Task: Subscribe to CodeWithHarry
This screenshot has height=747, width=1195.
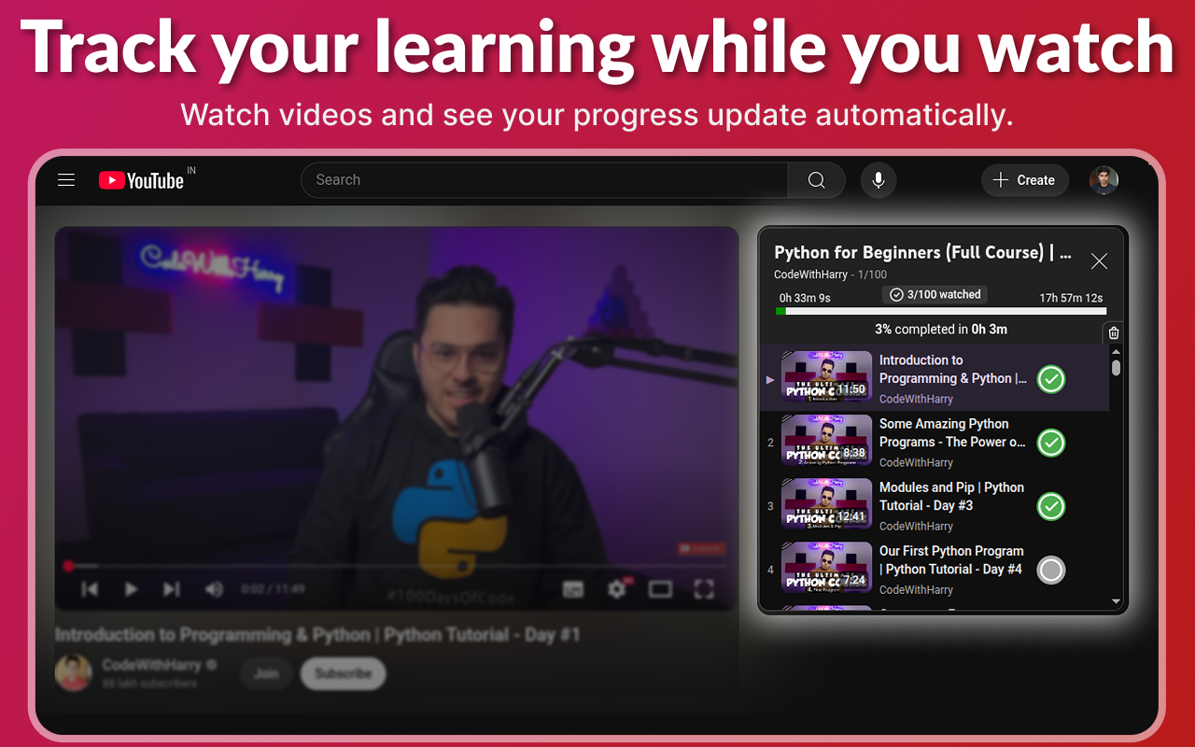Action: [x=343, y=673]
